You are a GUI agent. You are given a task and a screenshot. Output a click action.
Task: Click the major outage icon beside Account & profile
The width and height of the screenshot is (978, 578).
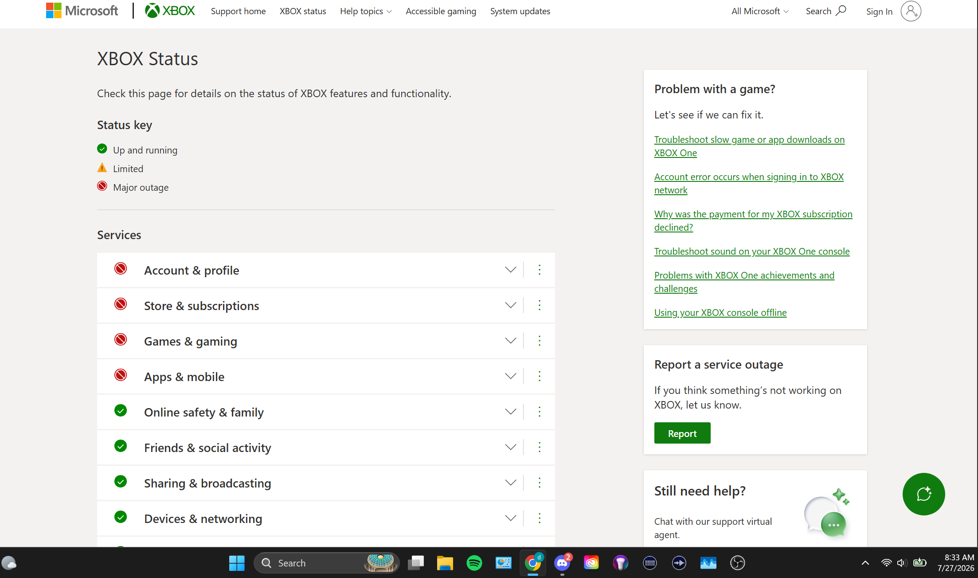(x=121, y=269)
